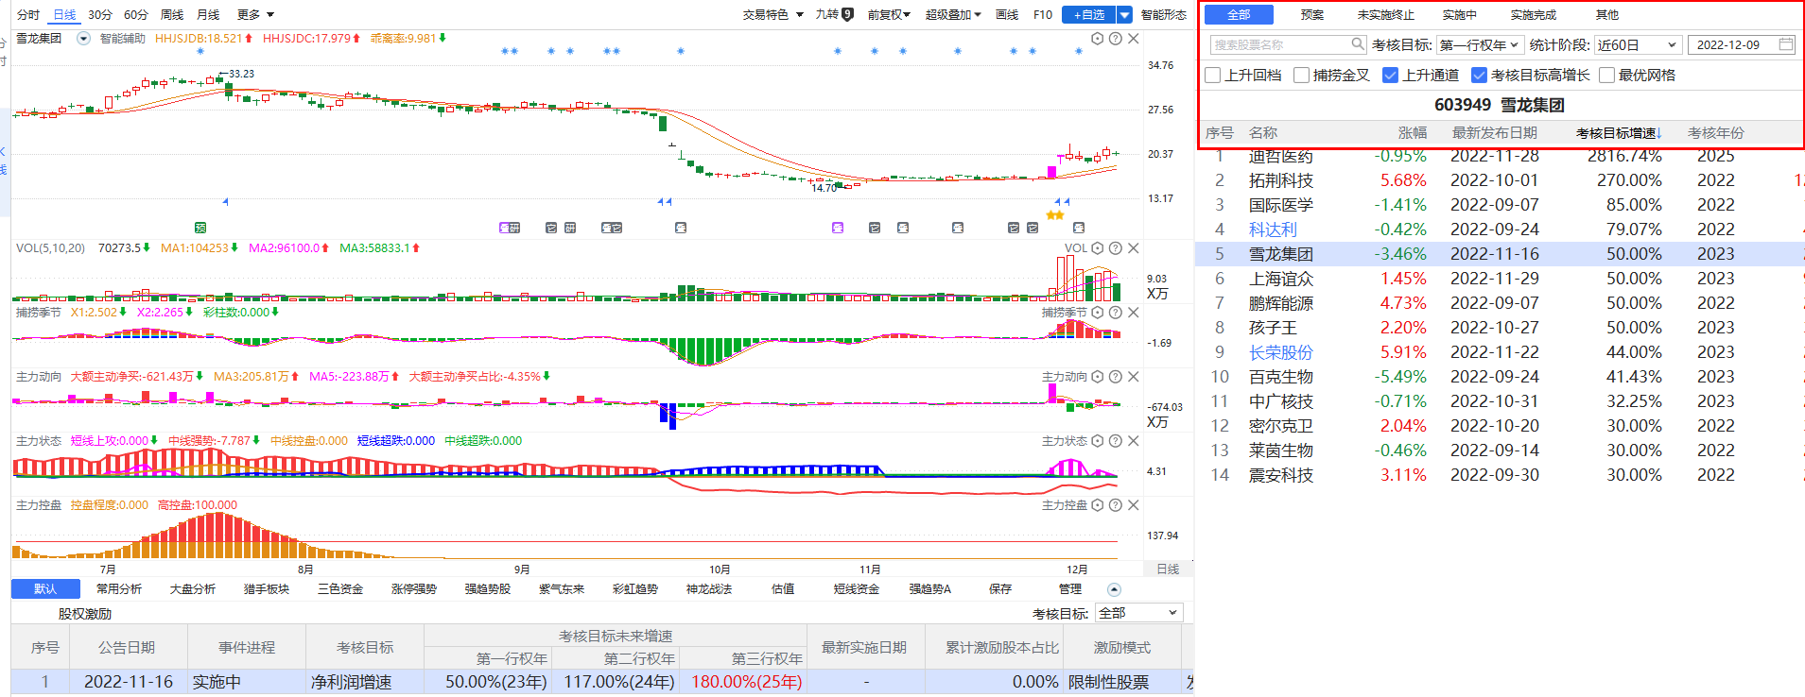
Task: Open 捕捞季节 indicator settings icon
Action: [1097, 313]
